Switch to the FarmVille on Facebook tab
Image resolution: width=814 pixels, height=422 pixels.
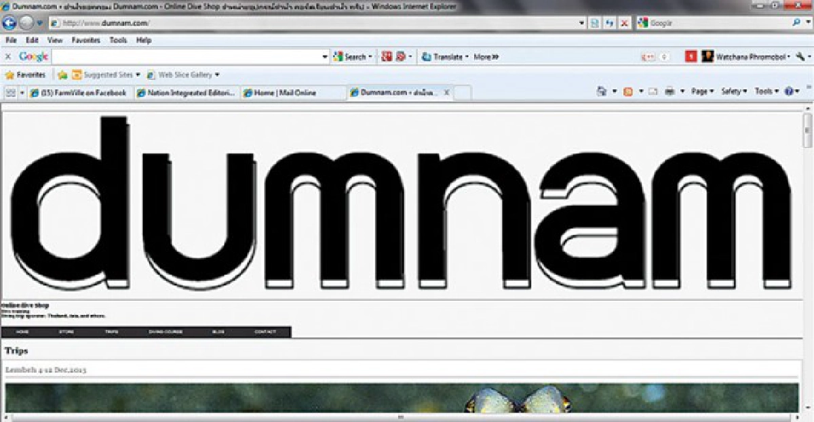click(80, 93)
